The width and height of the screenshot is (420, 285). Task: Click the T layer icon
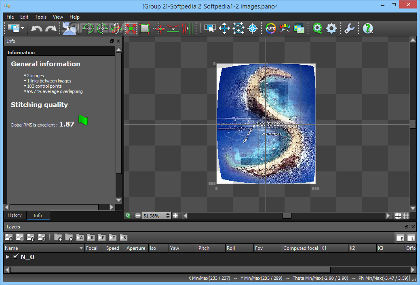pos(113,237)
